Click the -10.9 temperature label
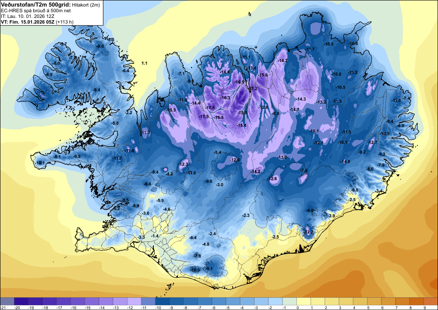 (x=385, y=134)
